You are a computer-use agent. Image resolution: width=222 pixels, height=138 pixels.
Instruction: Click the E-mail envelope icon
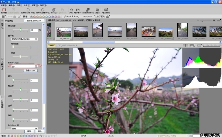pos(78,10)
